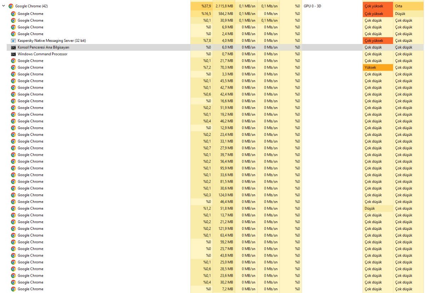Click the Chrome icon in the 51,9 MB row
425x293 pixels.
13,107
